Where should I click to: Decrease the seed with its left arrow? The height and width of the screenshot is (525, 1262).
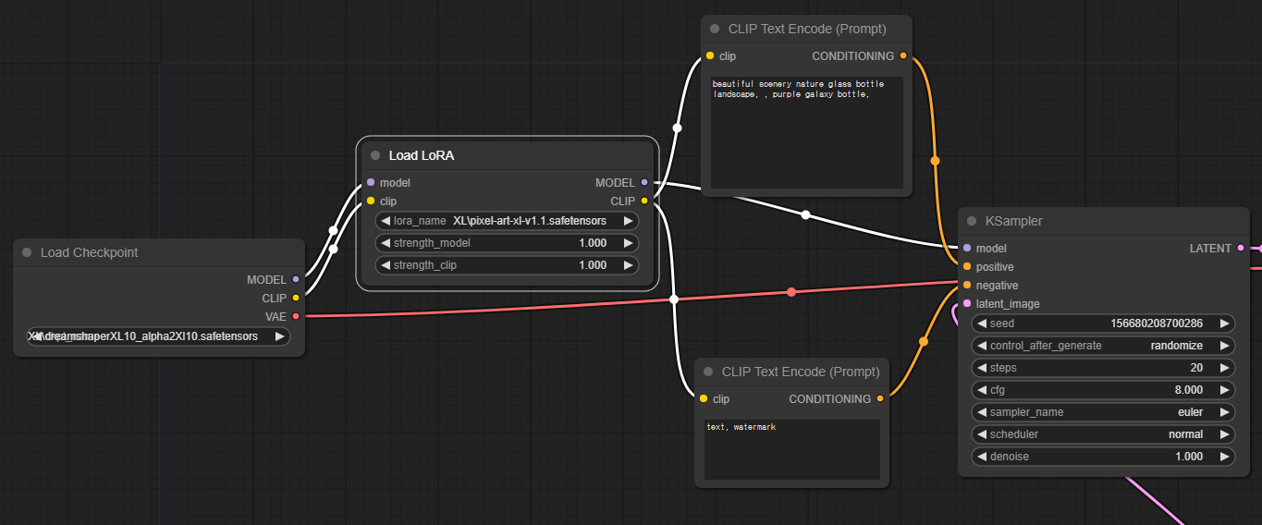[x=981, y=324]
